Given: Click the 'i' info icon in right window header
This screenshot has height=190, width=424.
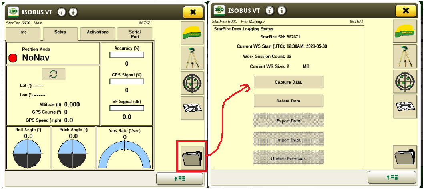Looking at the screenshot, I should [269, 10].
